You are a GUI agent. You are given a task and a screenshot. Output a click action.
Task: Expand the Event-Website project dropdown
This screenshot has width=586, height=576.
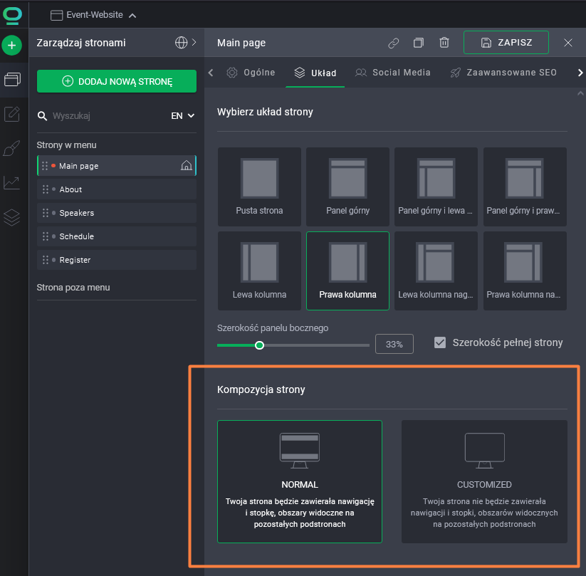[x=93, y=15]
